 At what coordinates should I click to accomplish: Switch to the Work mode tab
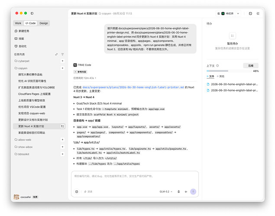click(x=18, y=23)
